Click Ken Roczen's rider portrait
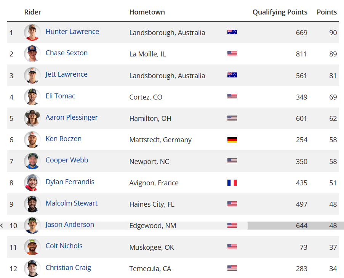 pyautogui.click(x=32, y=140)
